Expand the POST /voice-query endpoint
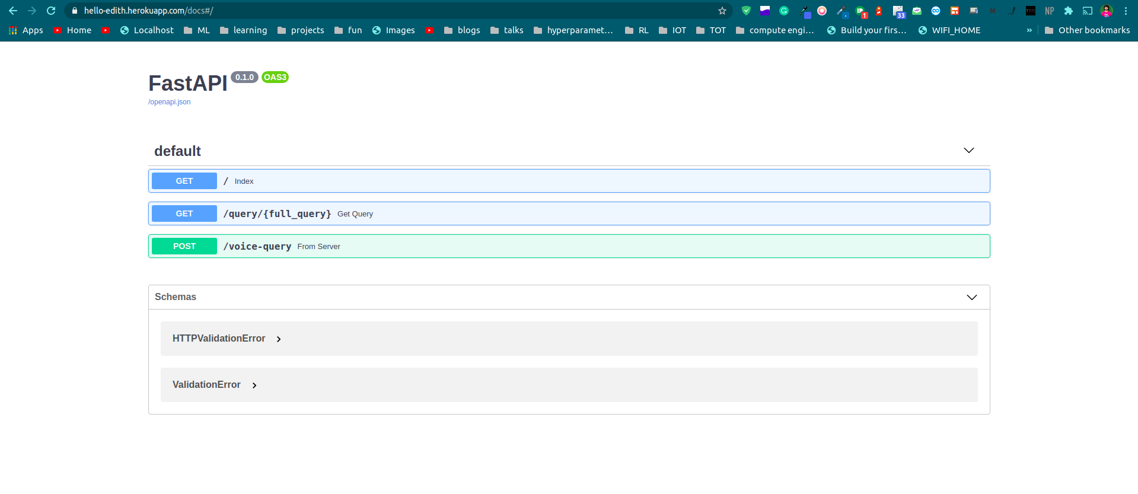The height and width of the screenshot is (494, 1138). coord(569,246)
